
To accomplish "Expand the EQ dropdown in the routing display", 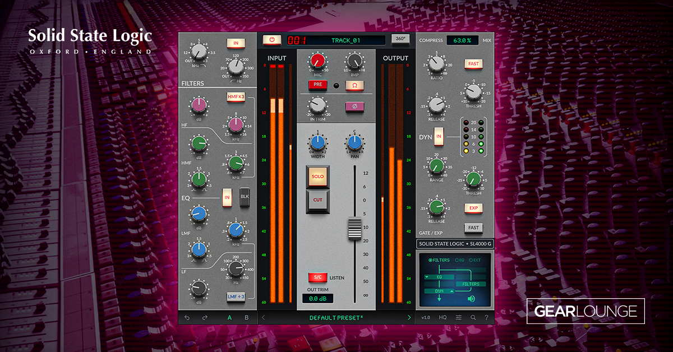I will (x=426, y=277).
